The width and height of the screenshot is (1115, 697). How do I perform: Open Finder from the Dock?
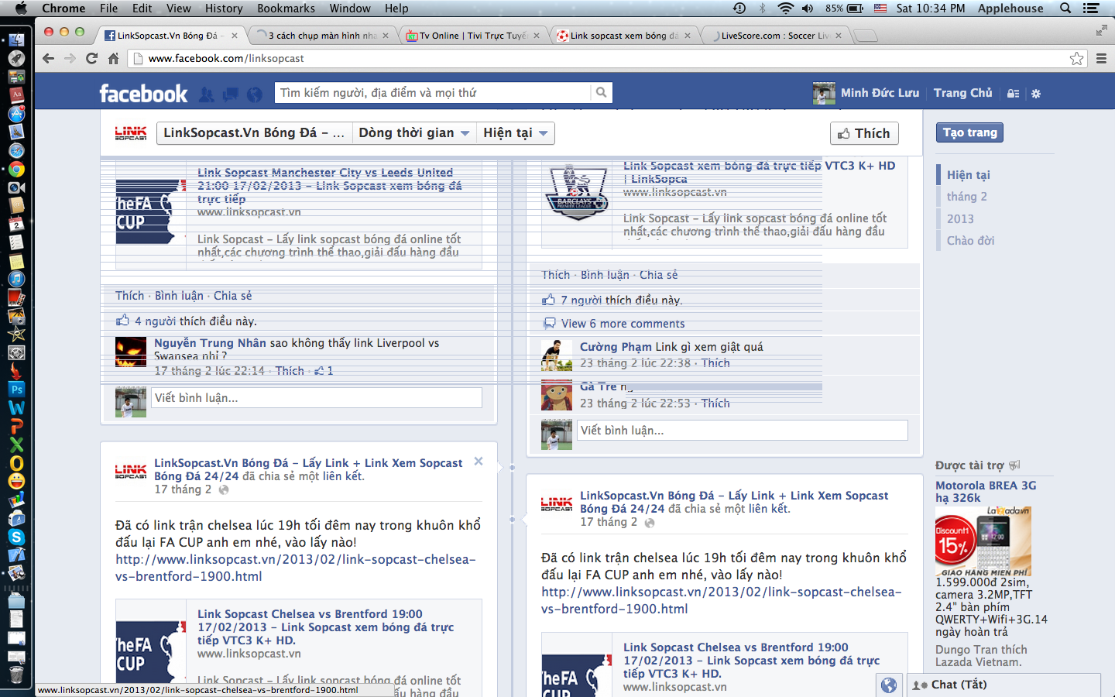16,40
